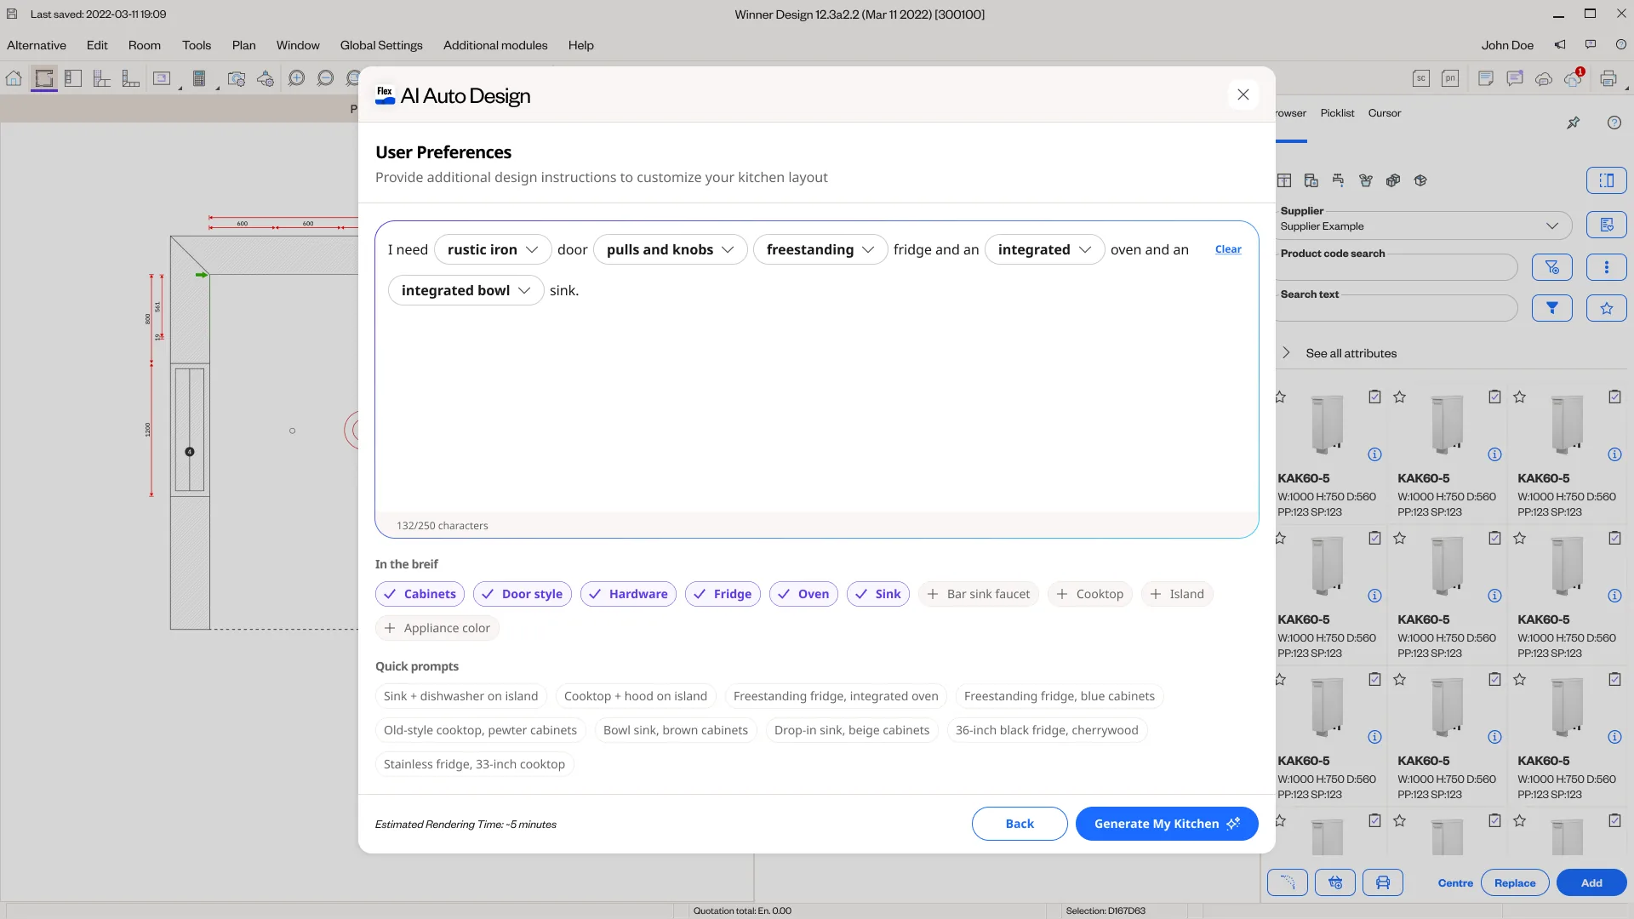The image size is (1634, 919).
Task: Open the L-shaped elevation view icon
Action: [x=131, y=79]
